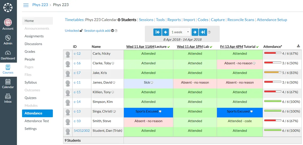This screenshot has width=303, height=145.
Task: Click the 9 Students footer text
Action: [x=73, y=140]
